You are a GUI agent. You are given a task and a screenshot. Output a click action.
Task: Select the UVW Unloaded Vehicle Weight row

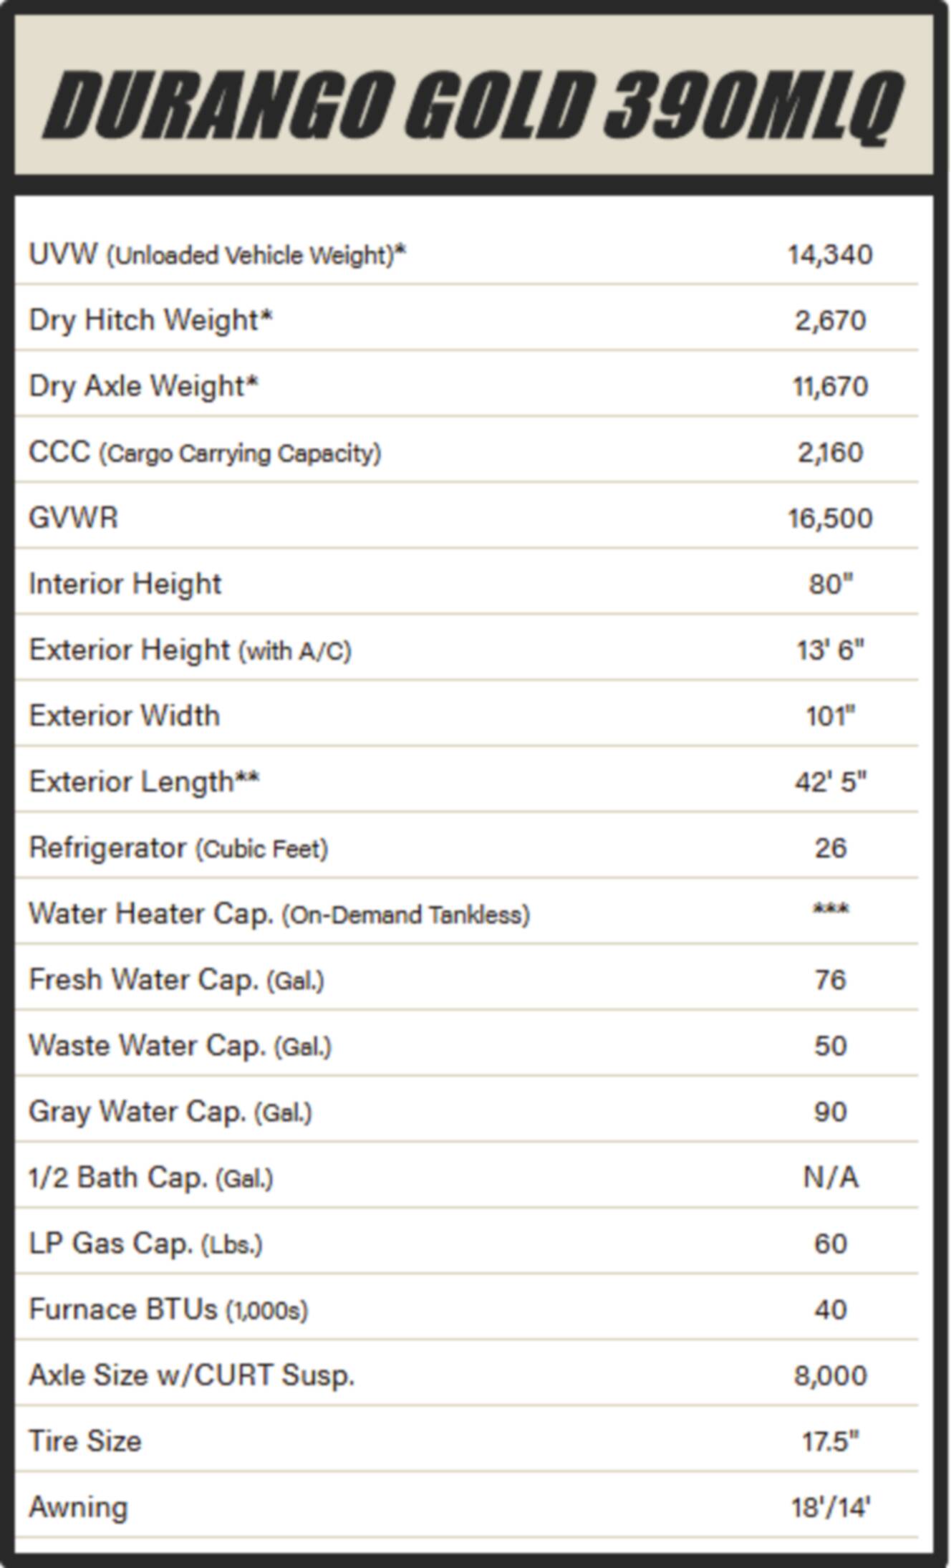coord(467,254)
